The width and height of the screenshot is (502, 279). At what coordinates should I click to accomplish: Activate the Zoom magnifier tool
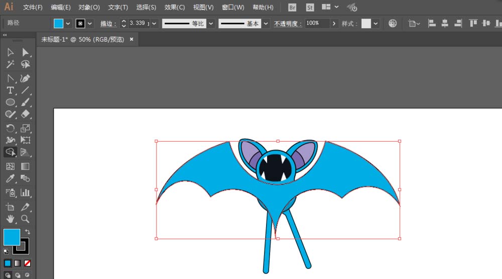[25, 219]
